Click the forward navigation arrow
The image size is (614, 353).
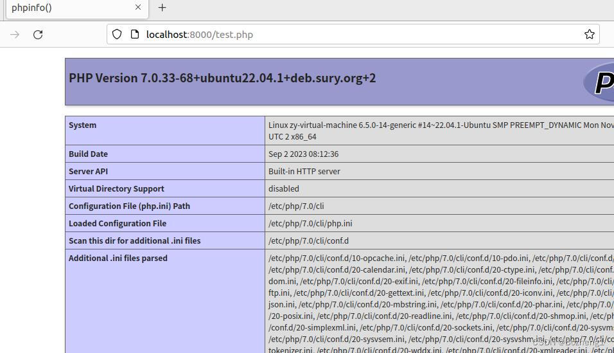(x=15, y=35)
